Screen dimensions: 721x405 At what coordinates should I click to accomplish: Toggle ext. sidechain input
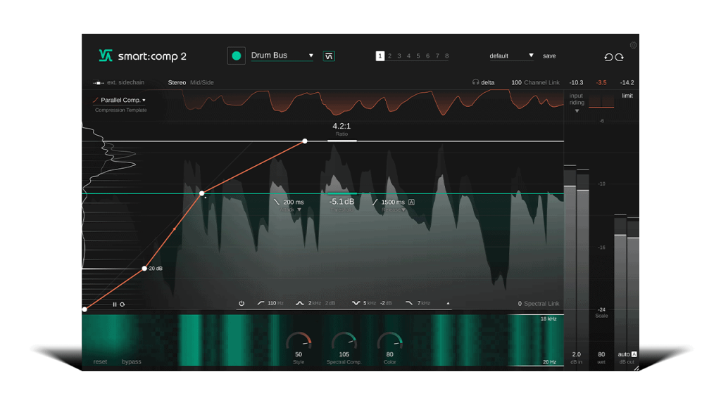pyautogui.click(x=118, y=83)
